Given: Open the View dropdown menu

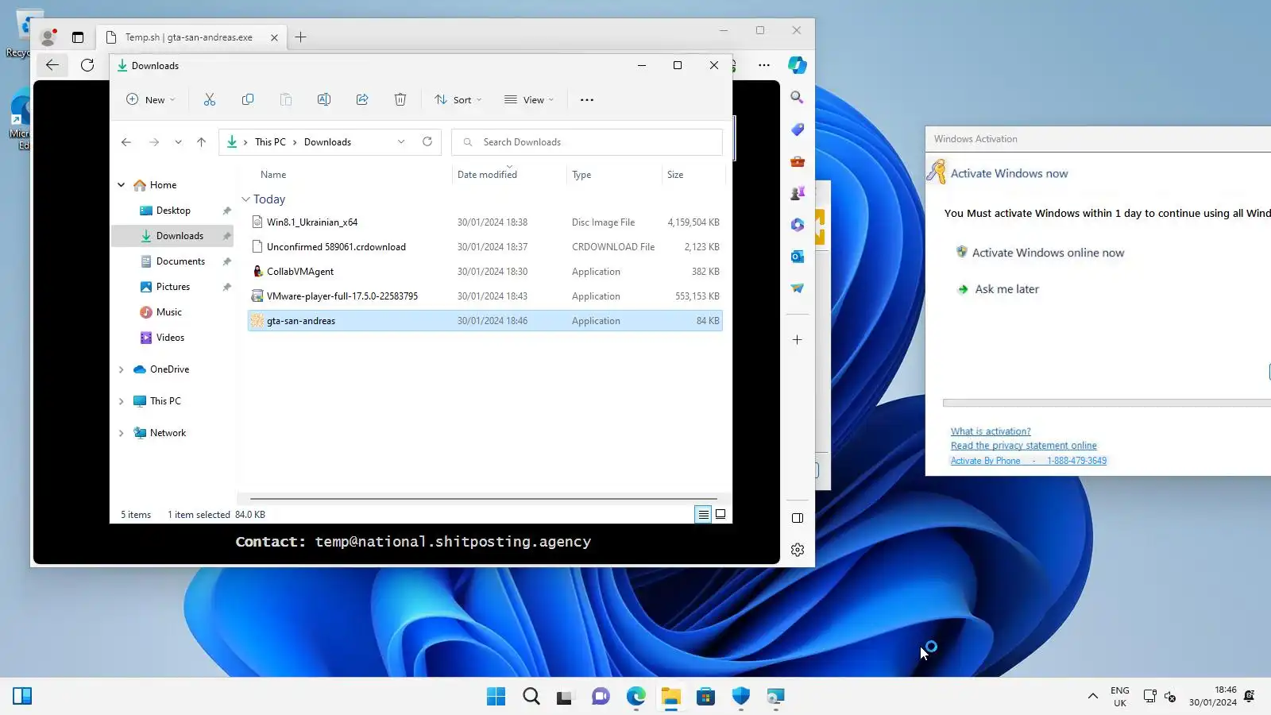Looking at the screenshot, I should click(x=529, y=100).
